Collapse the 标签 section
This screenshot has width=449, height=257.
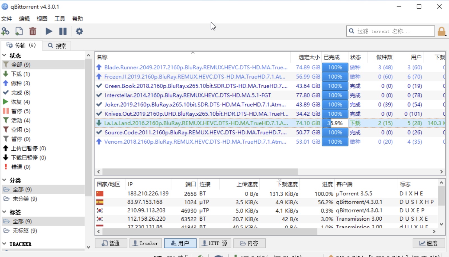pos(4,212)
